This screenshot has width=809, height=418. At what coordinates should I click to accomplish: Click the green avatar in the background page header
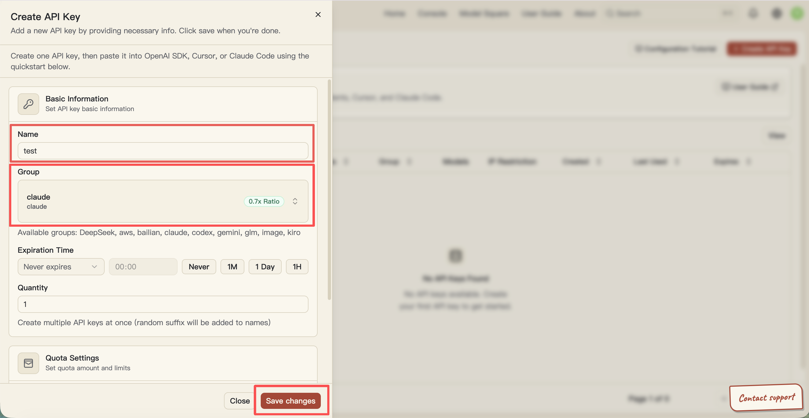pos(797,13)
